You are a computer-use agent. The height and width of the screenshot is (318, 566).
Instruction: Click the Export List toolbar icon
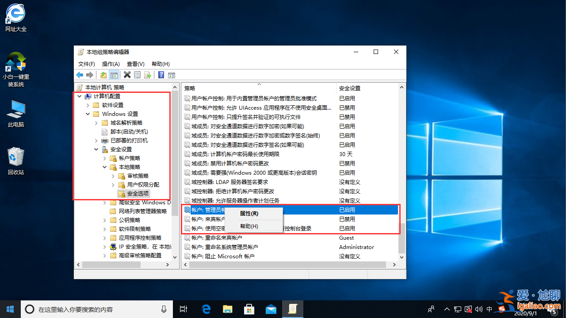click(147, 75)
